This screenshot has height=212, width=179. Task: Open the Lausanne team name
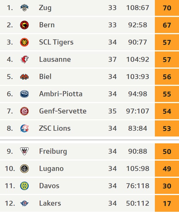pyautogui.click(x=55, y=59)
